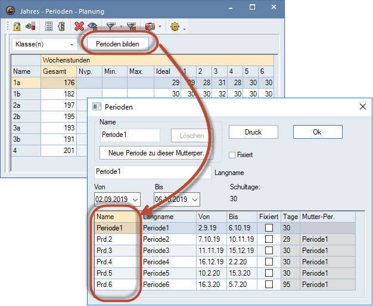
Task: Select class 1b row in planning table
Action: pos(26,94)
